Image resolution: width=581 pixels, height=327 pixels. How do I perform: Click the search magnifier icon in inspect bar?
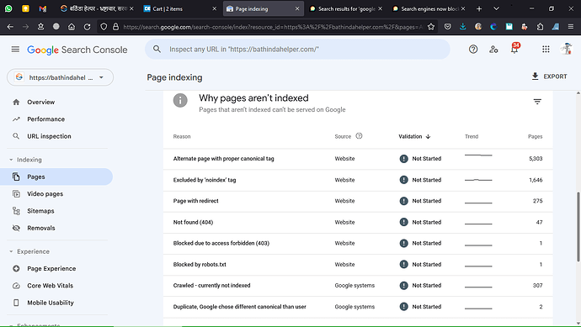(x=157, y=50)
